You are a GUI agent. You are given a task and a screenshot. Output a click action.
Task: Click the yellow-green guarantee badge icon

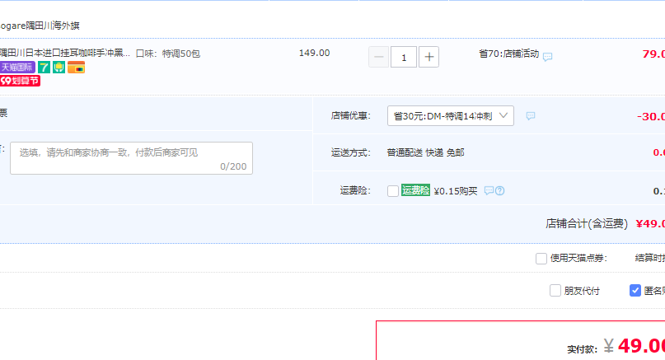coord(59,67)
